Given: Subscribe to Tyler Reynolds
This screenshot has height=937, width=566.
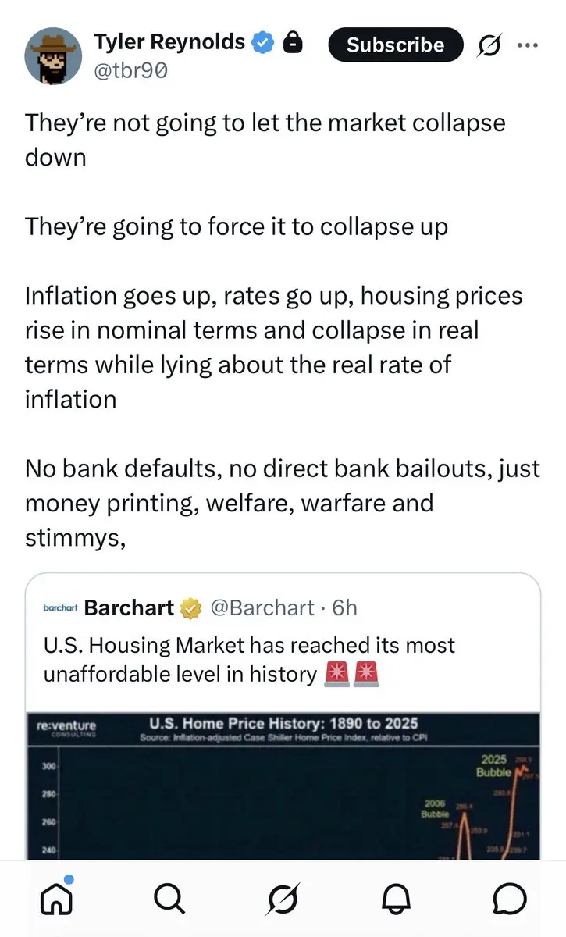Looking at the screenshot, I should (x=396, y=45).
